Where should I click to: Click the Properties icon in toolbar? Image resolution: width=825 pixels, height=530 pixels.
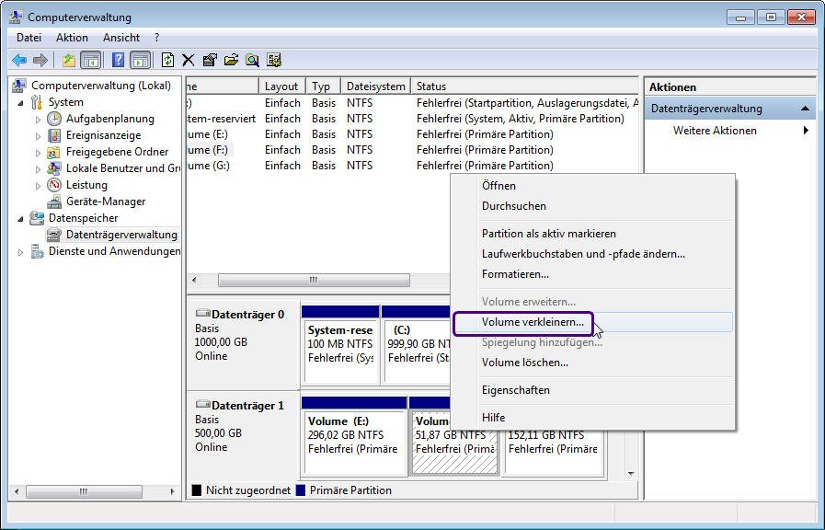pyautogui.click(x=210, y=60)
